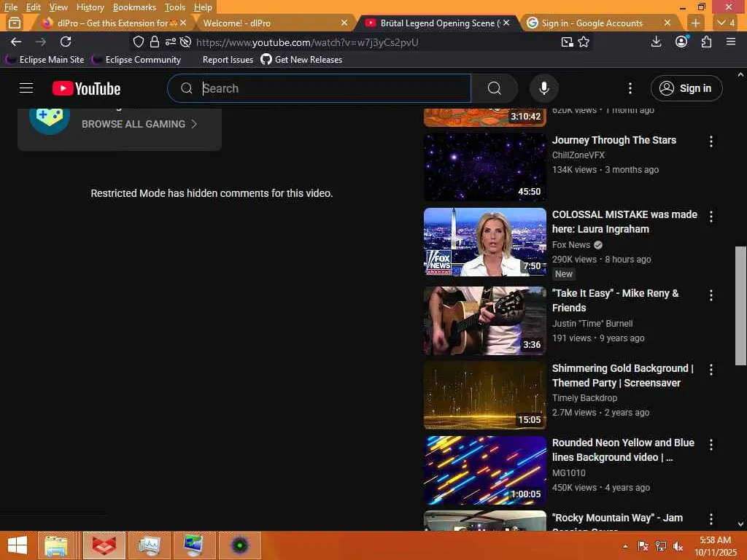Open Report Issues bookmark
Image resolution: width=747 pixels, height=560 pixels.
228,60
